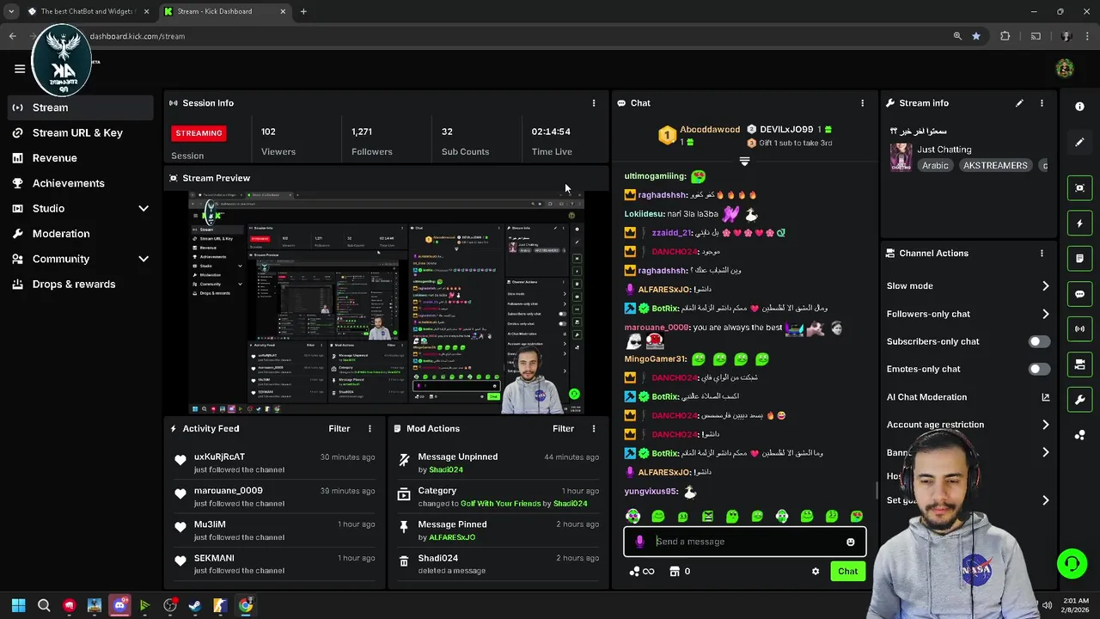Click the Windows Start button
The image size is (1100, 619).
(x=18, y=605)
